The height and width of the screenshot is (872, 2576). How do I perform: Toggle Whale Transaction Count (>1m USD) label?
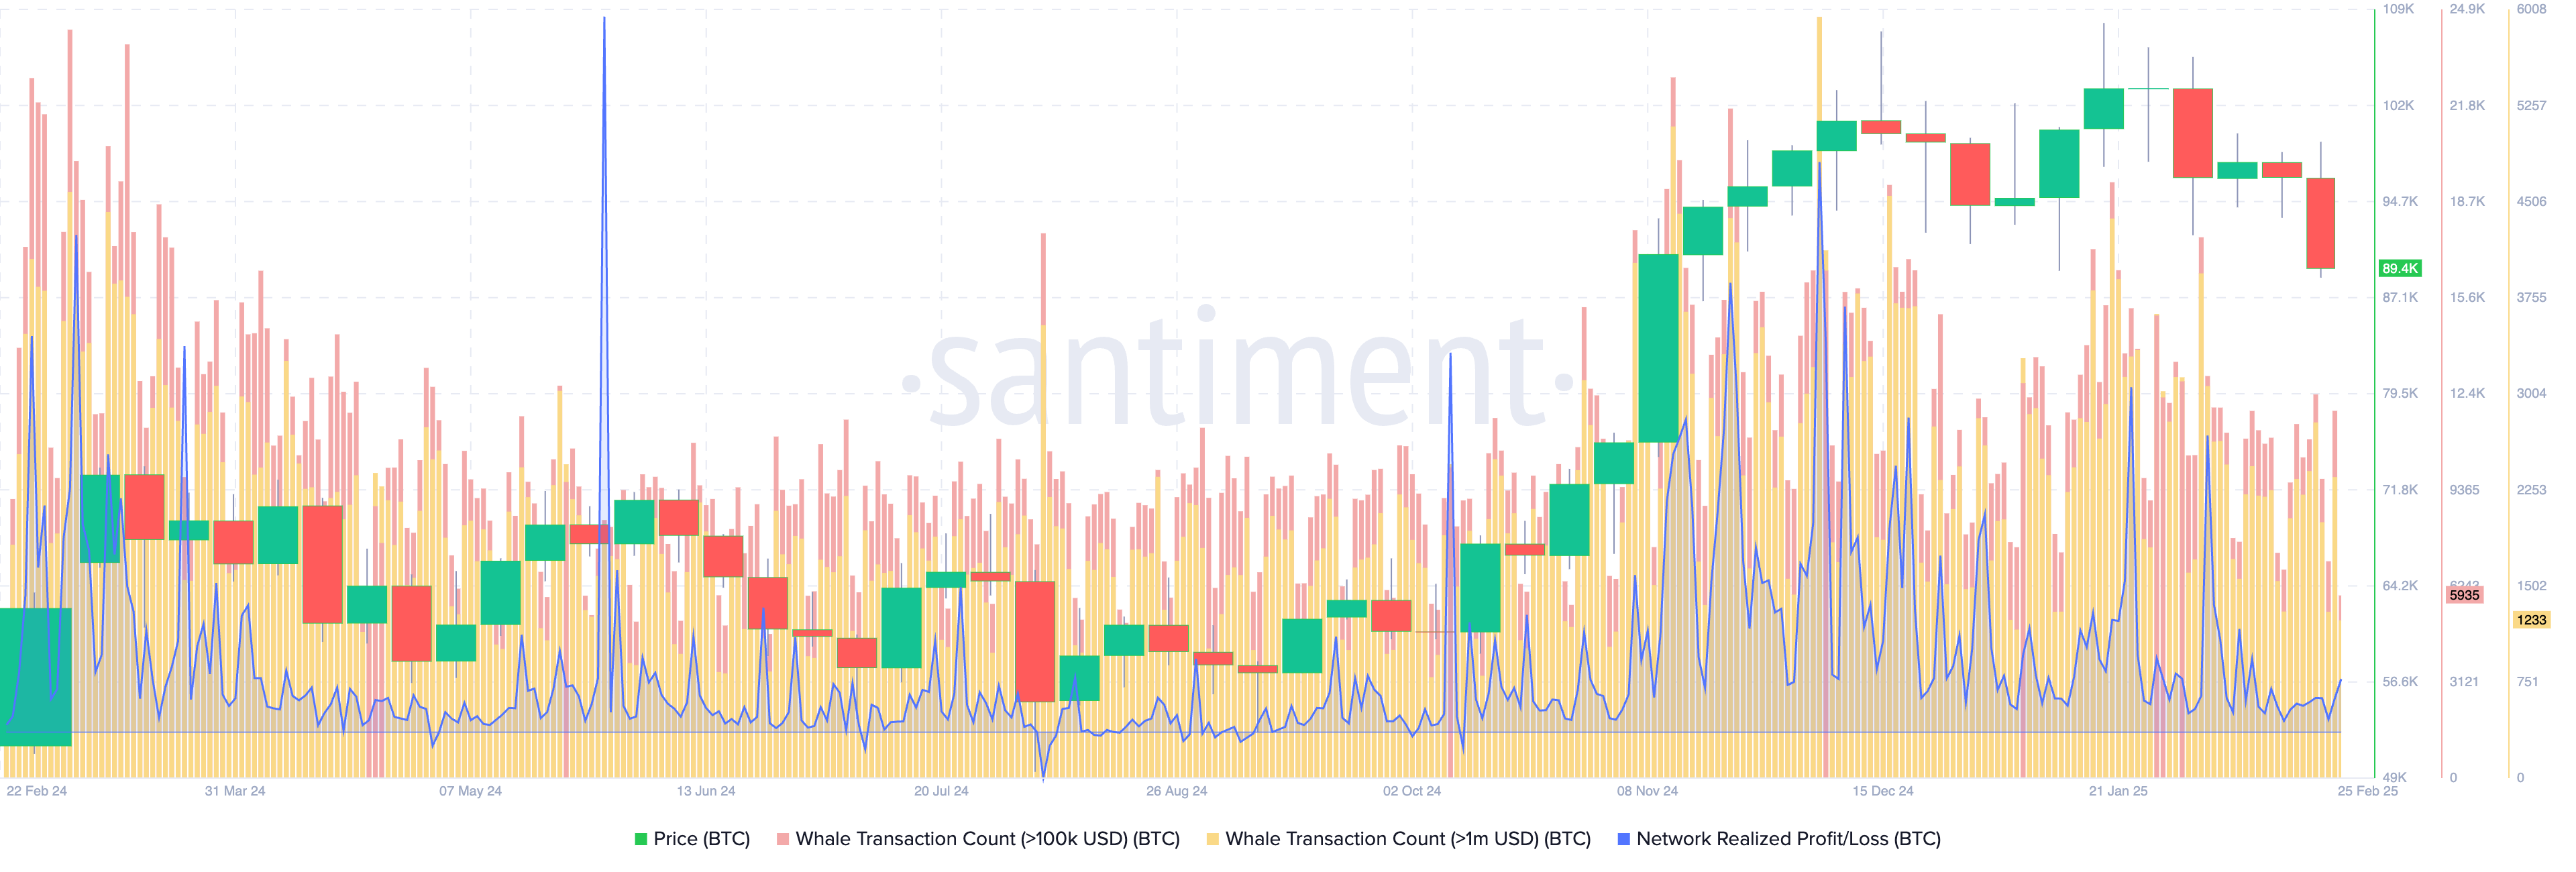pos(1408,839)
